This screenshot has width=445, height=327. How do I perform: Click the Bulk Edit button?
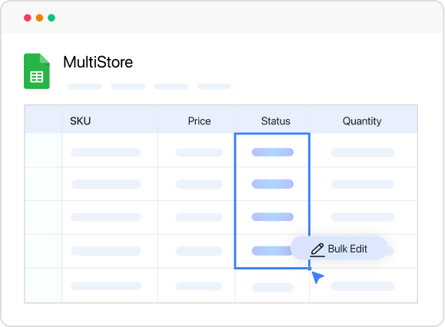click(339, 248)
